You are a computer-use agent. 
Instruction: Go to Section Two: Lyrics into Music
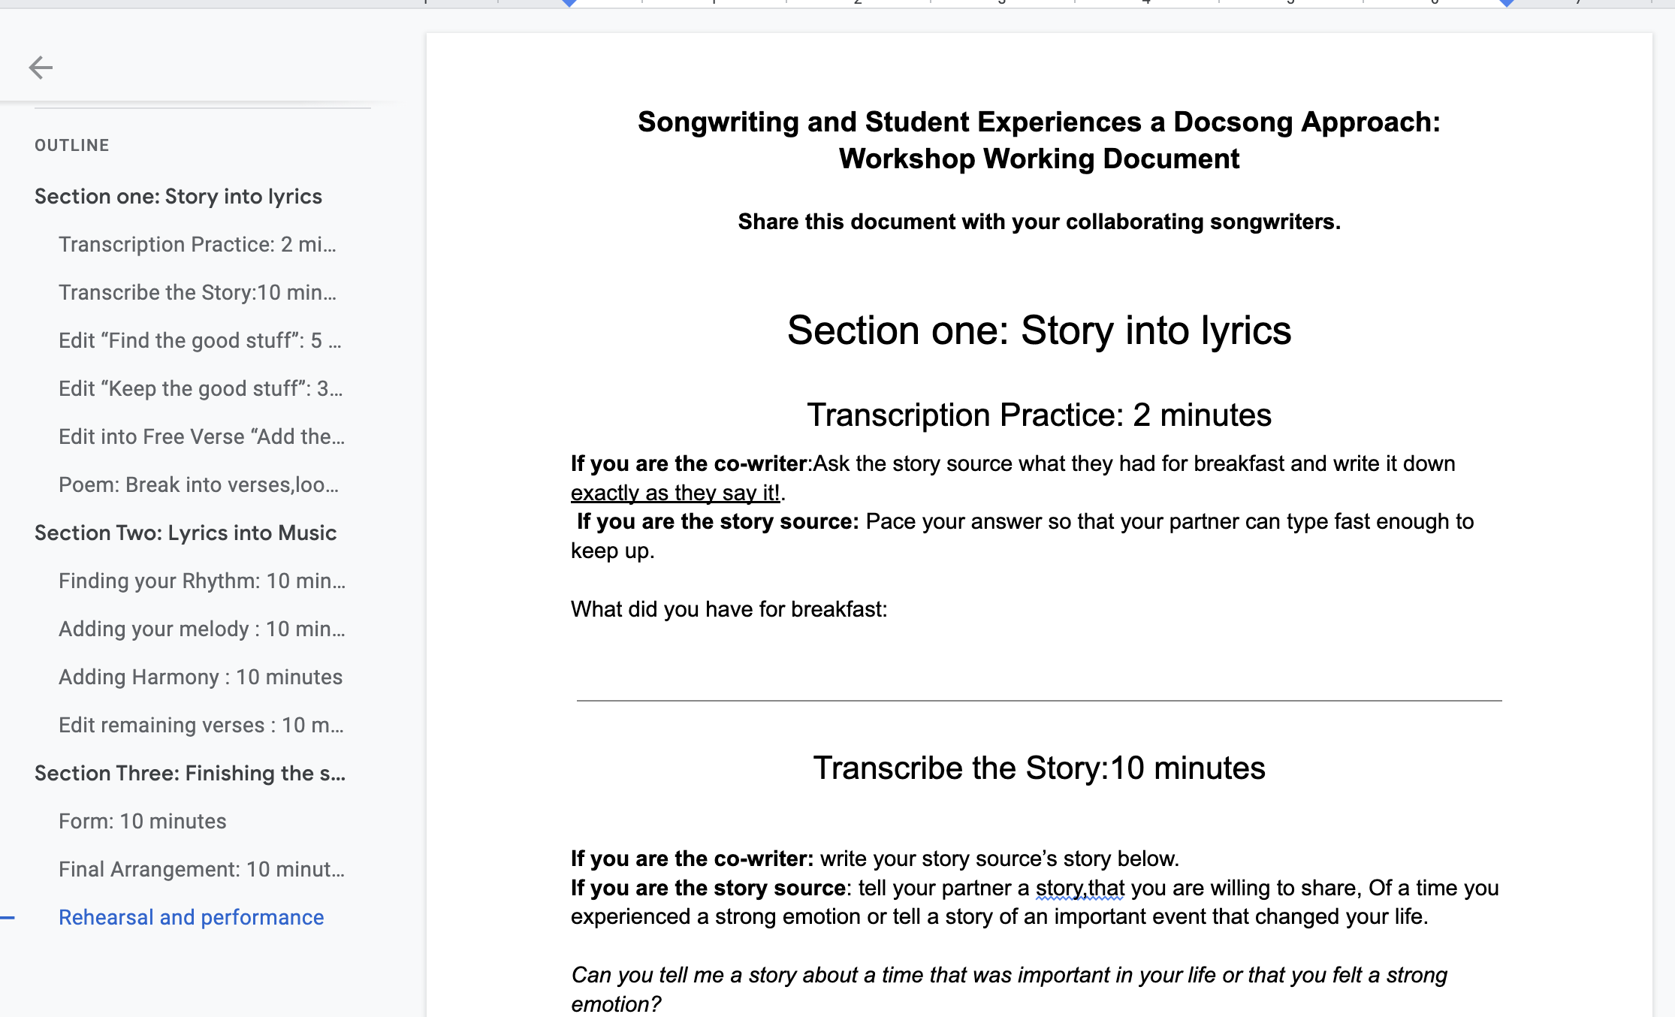(x=186, y=533)
